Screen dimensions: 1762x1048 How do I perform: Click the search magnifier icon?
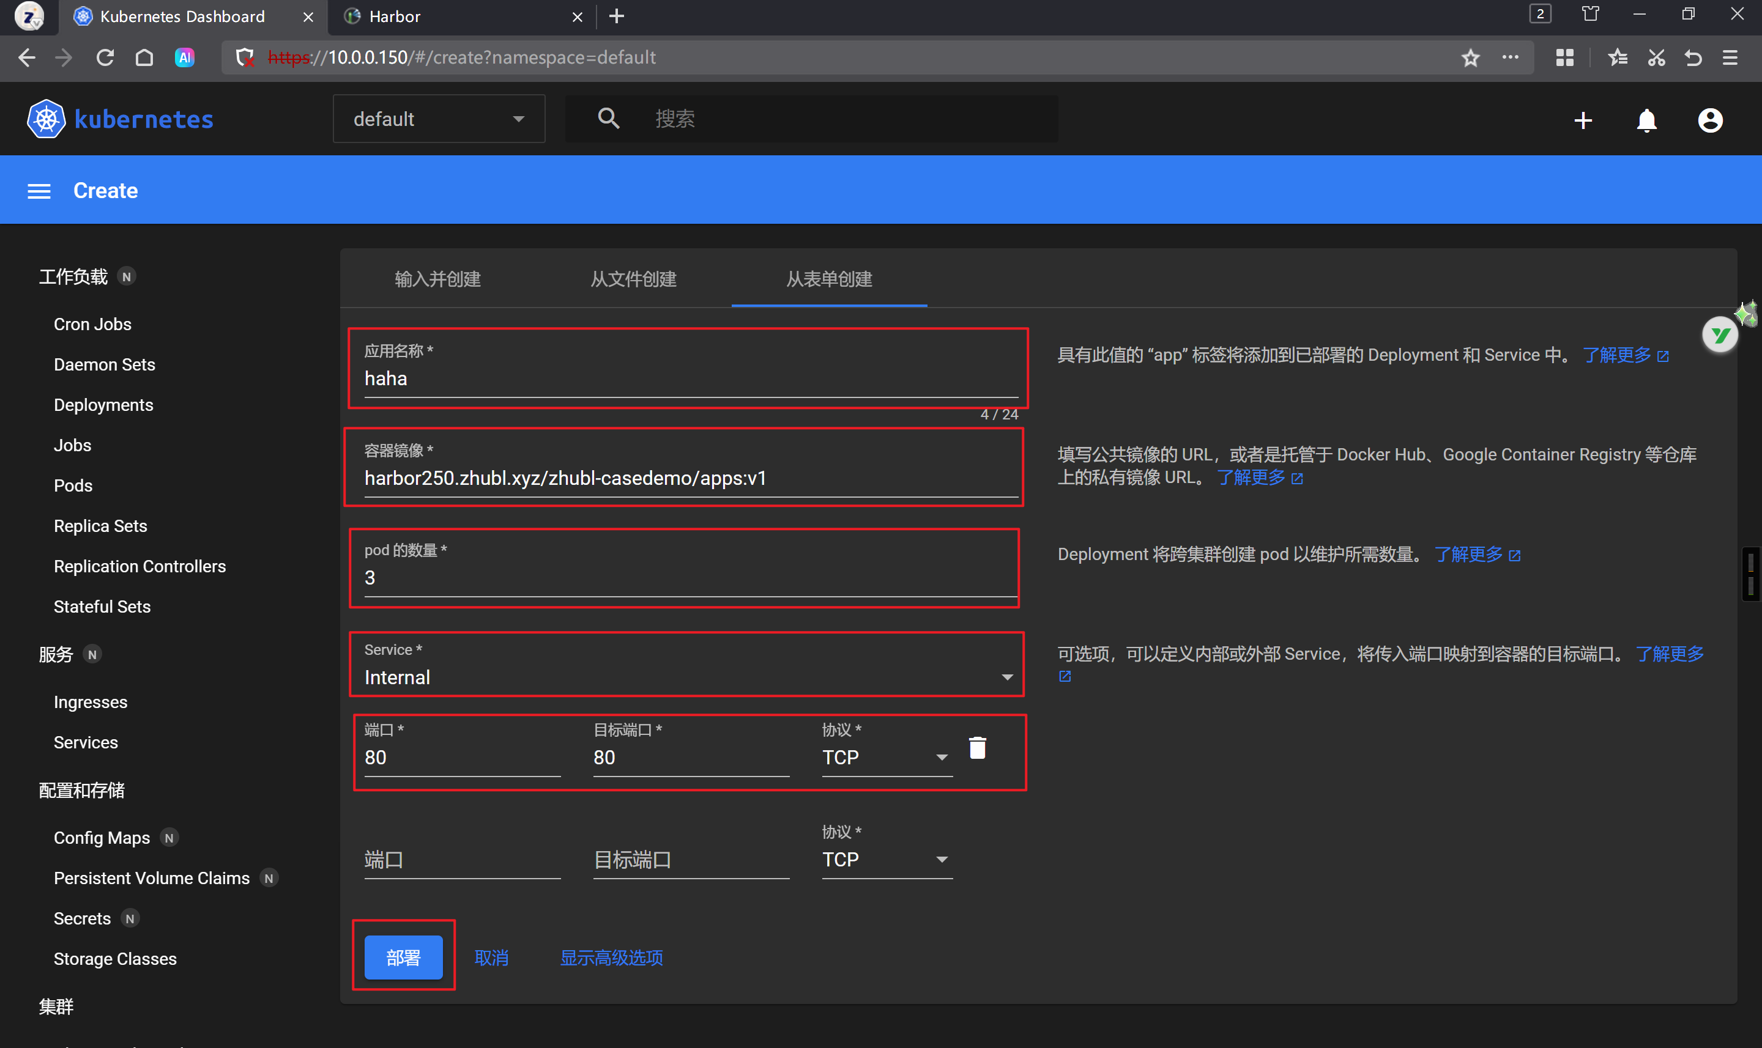pos(608,119)
